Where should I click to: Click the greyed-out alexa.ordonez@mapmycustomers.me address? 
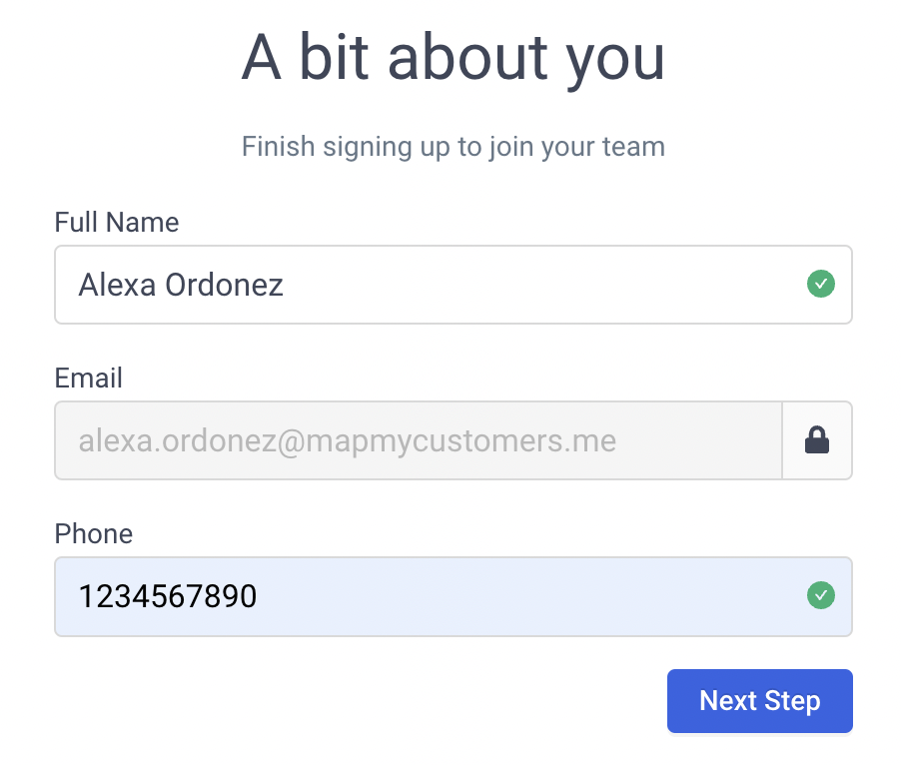(348, 441)
